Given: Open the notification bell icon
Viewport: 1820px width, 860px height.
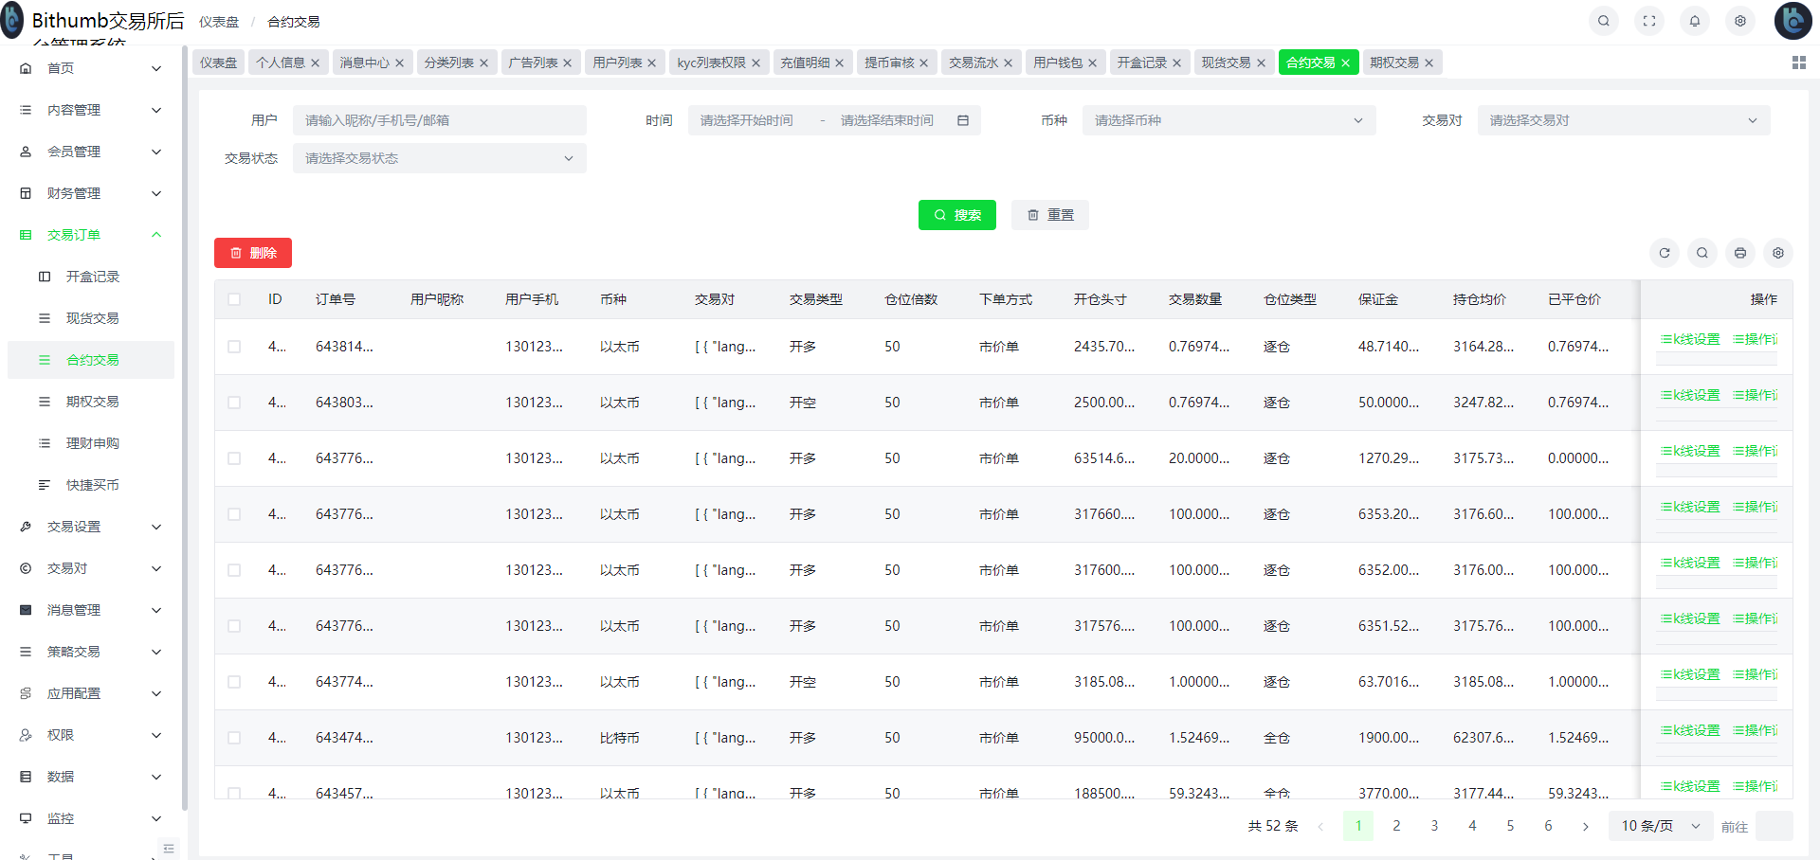Looking at the screenshot, I should point(1695,21).
